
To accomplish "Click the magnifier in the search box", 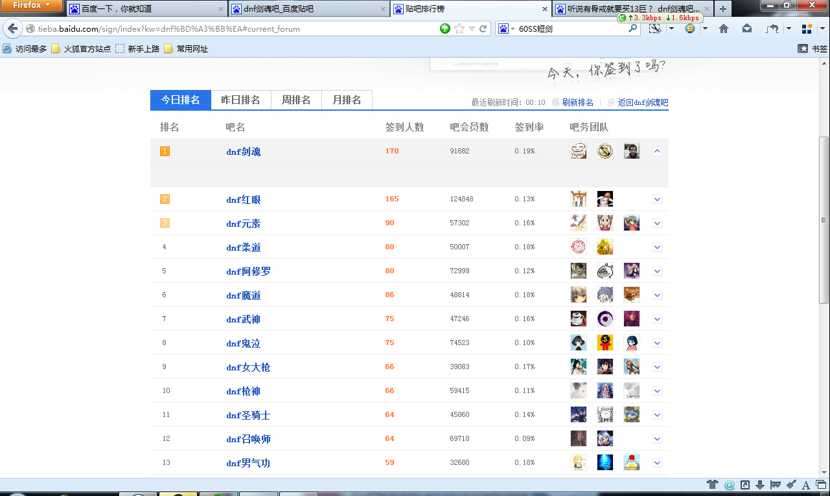I will tap(633, 28).
